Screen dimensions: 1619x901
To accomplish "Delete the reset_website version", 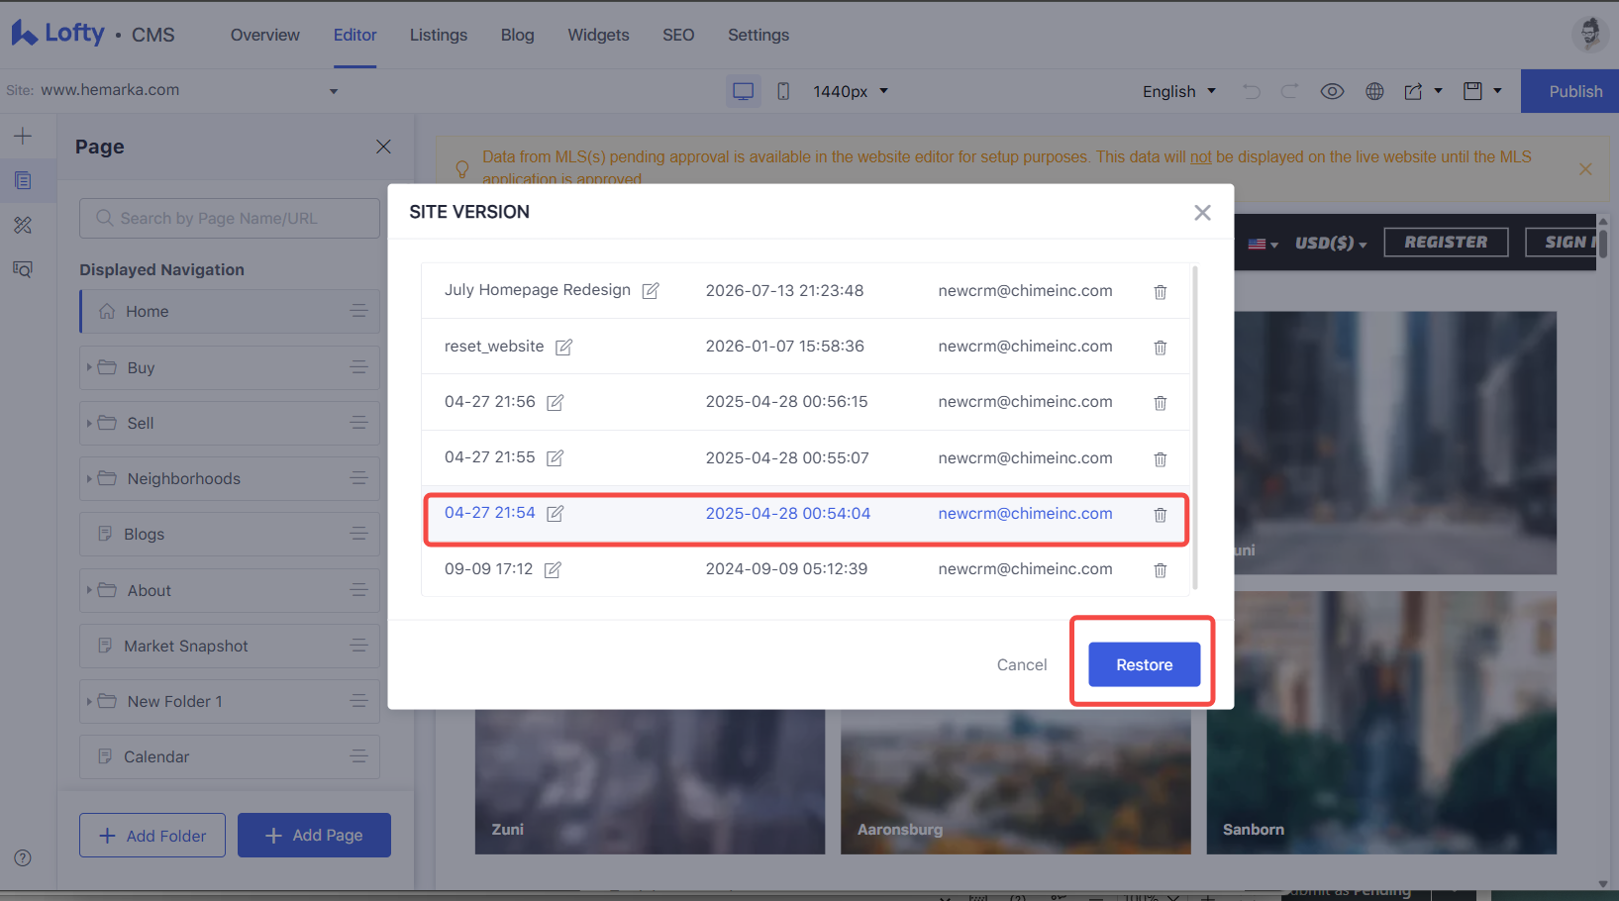I will click(1161, 348).
